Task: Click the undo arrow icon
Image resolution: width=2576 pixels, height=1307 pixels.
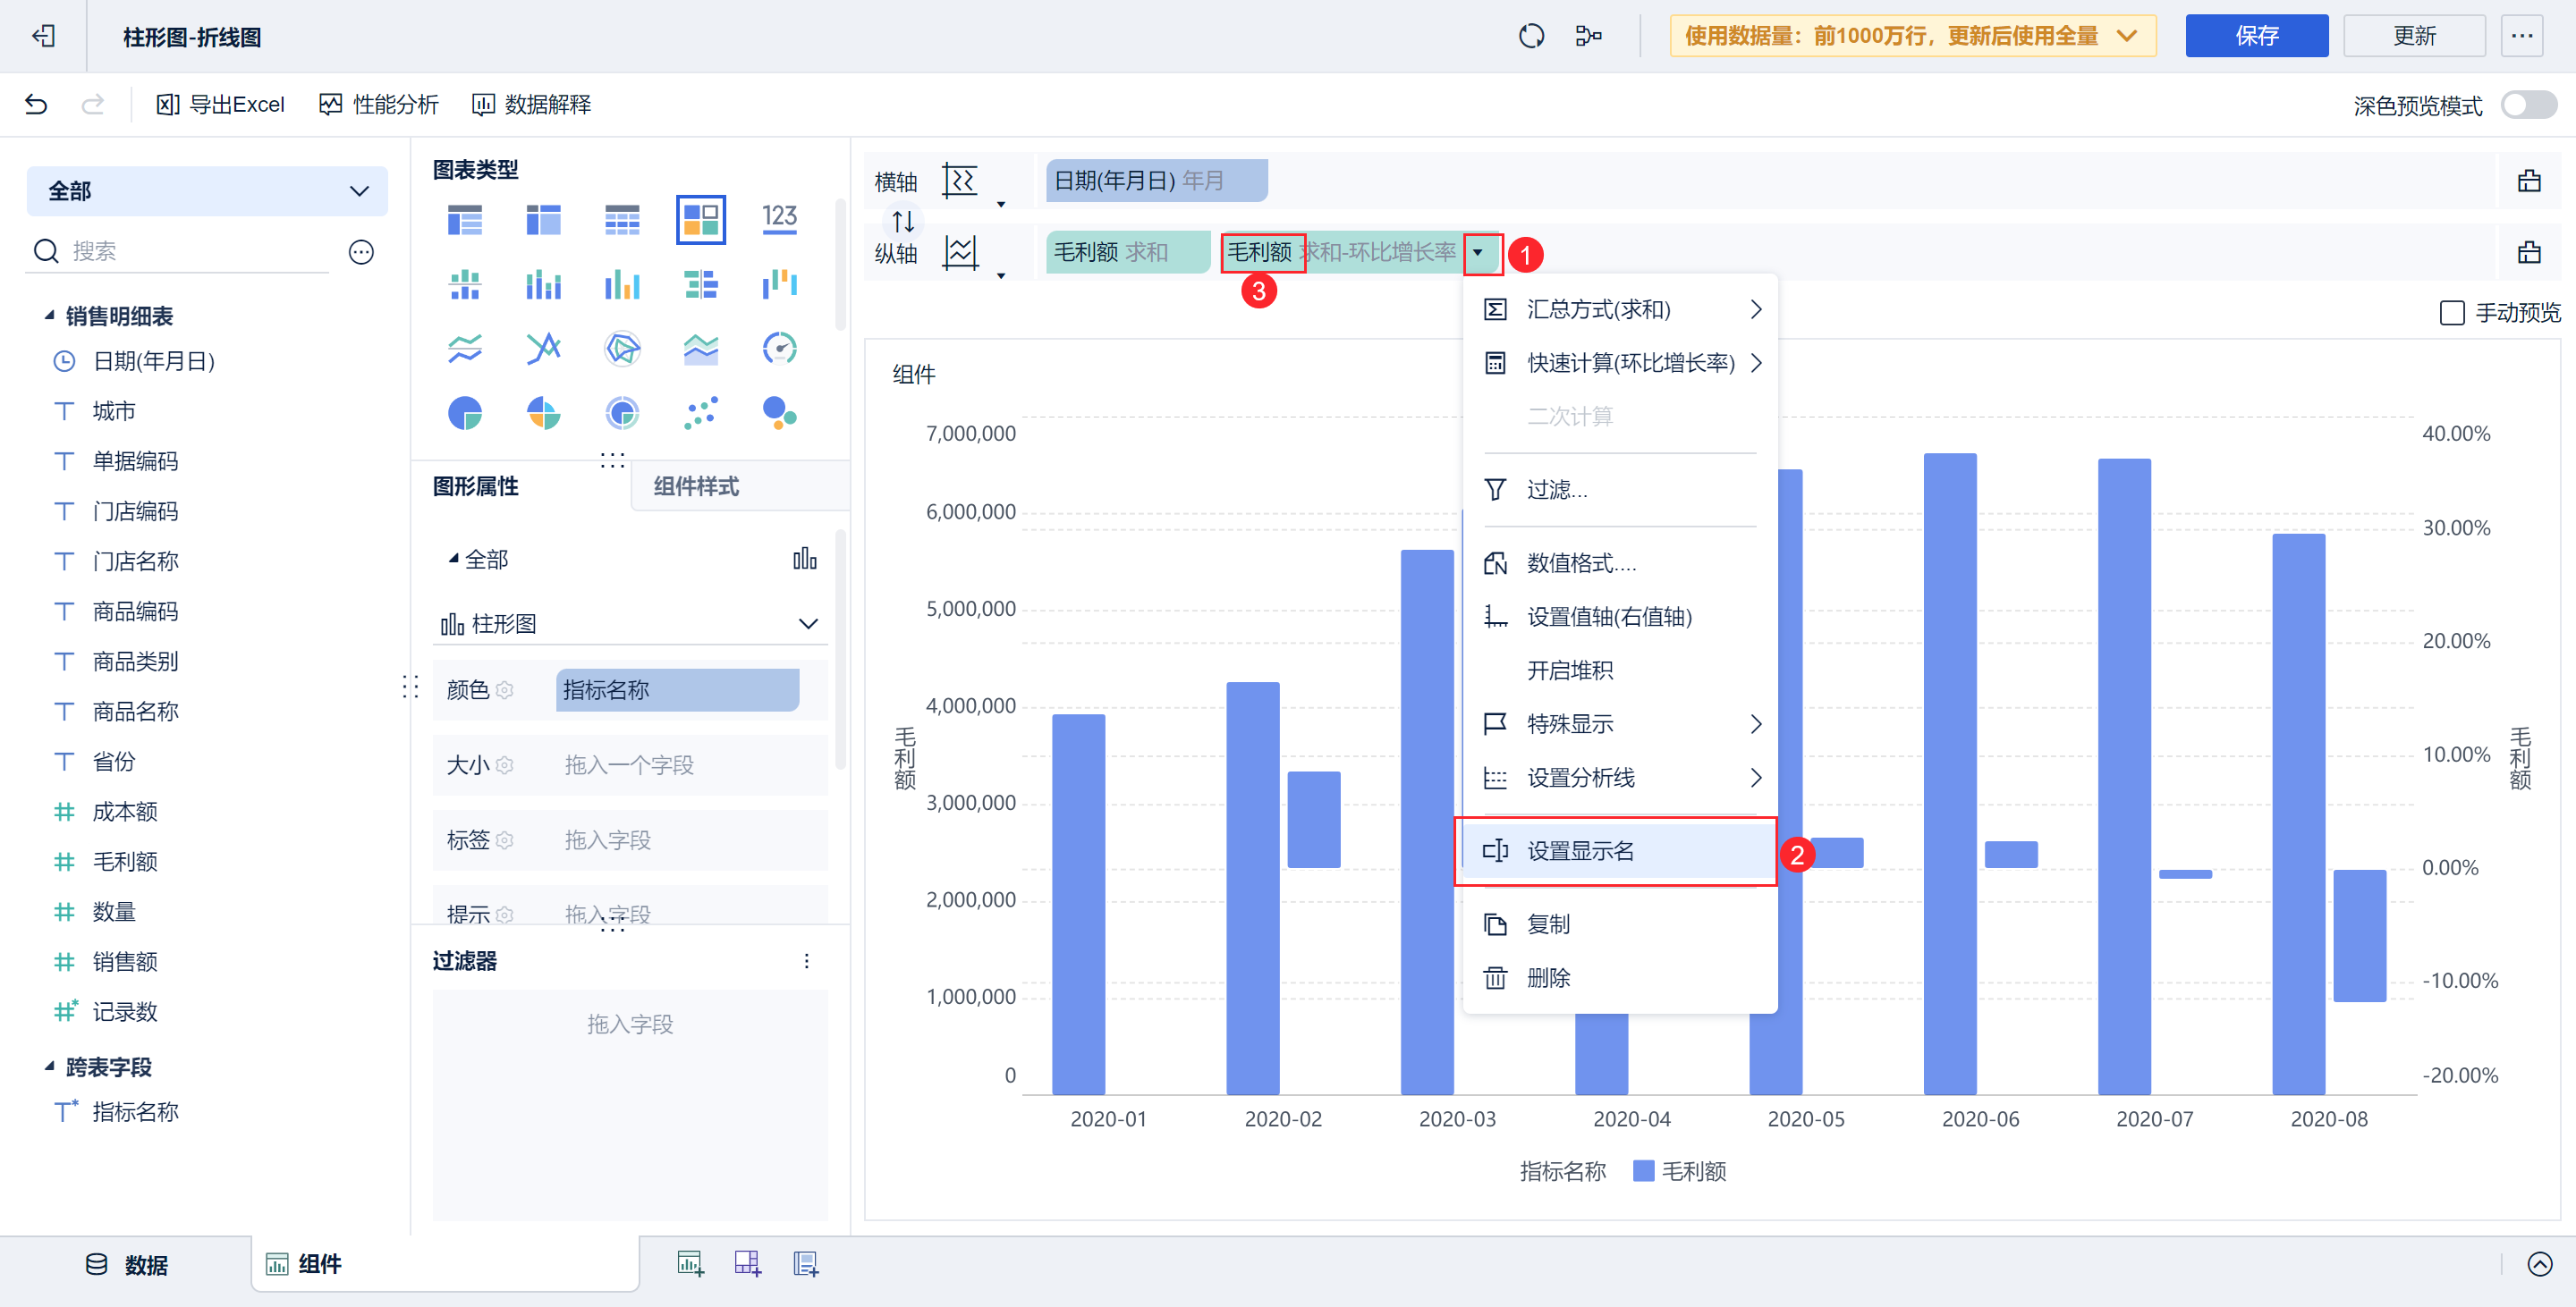Action: pos(36,105)
